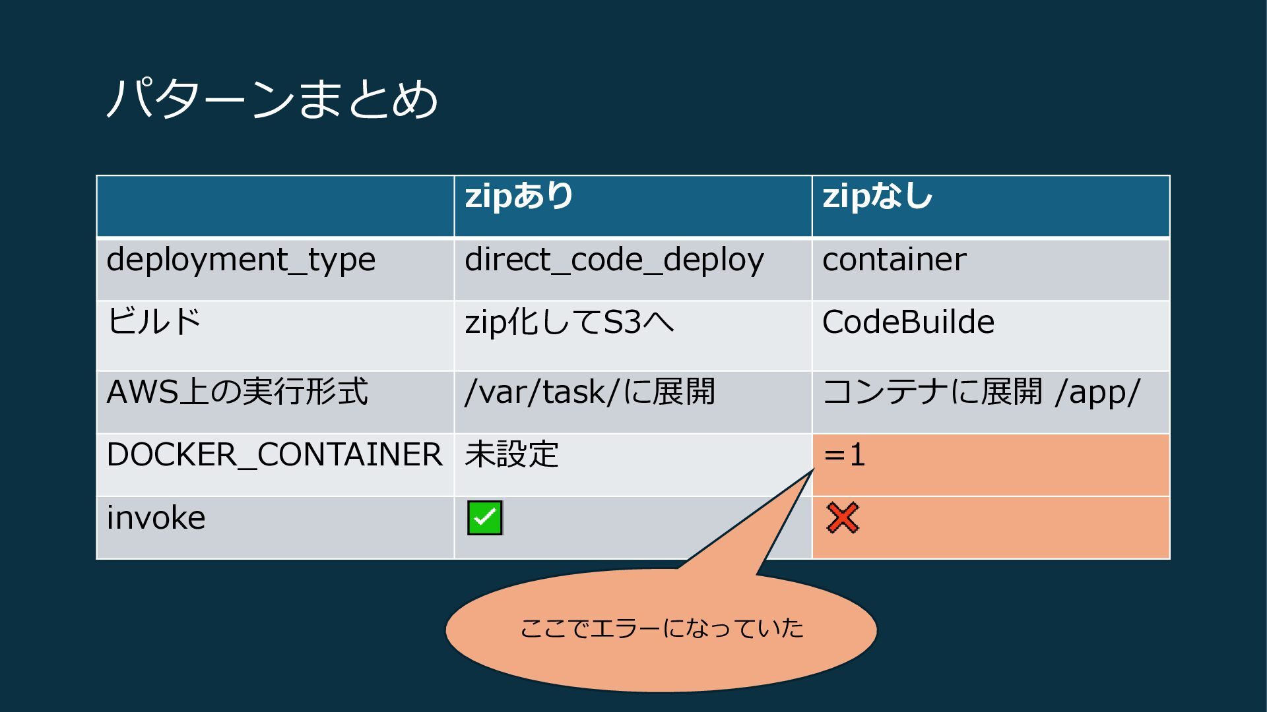Click the 'invoke' row label
The height and width of the screenshot is (712, 1267).
(156, 518)
